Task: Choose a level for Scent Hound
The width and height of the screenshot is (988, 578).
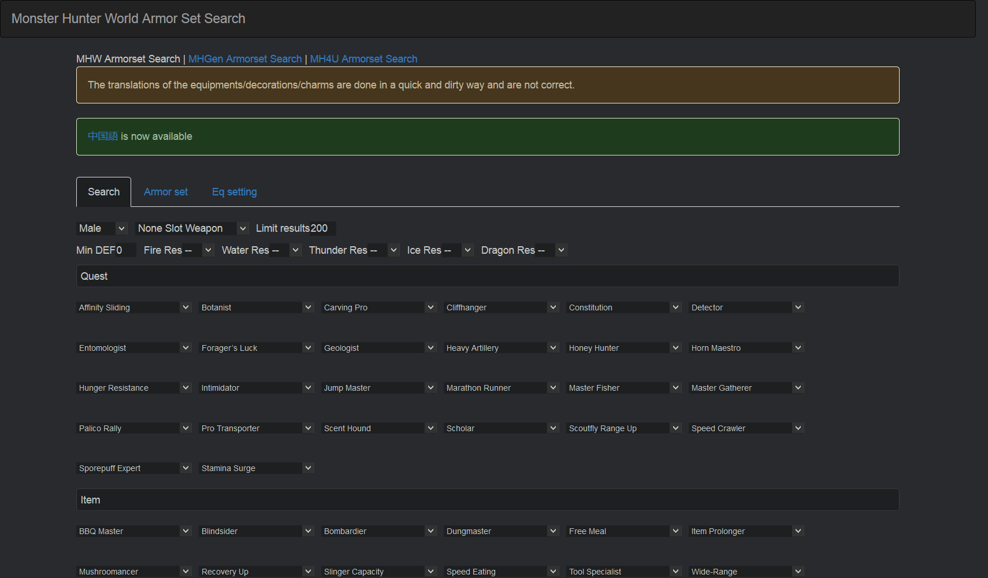Action: click(x=379, y=428)
